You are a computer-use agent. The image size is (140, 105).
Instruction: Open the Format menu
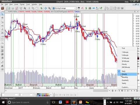[22, 4]
